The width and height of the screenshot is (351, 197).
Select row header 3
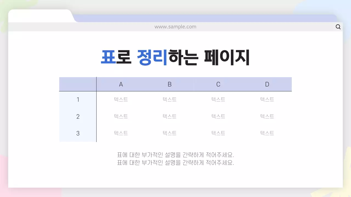(78, 134)
